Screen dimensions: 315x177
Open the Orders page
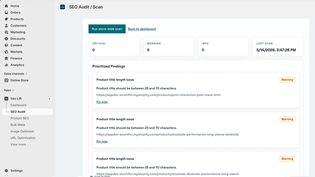point(15,13)
